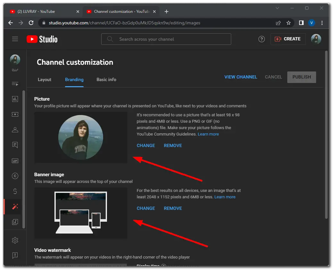Open the Help question mark icon
Viewport: 335px width, 272px height.
tap(262, 39)
